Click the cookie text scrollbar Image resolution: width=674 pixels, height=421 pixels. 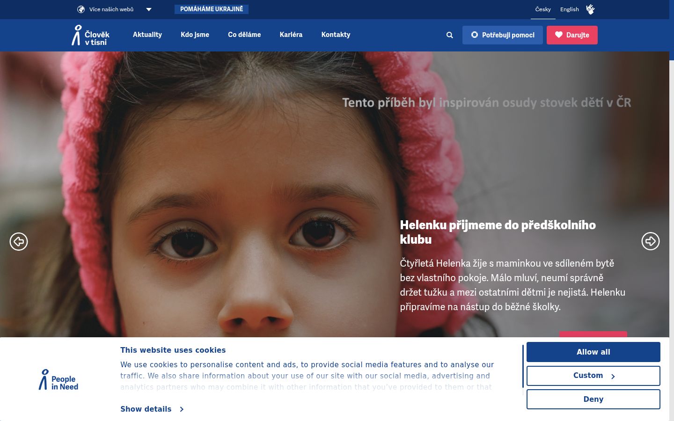click(523, 367)
